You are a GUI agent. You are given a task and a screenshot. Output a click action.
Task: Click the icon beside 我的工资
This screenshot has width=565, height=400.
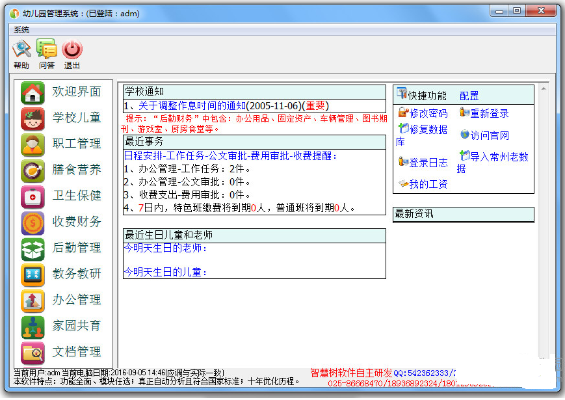(x=403, y=183)
